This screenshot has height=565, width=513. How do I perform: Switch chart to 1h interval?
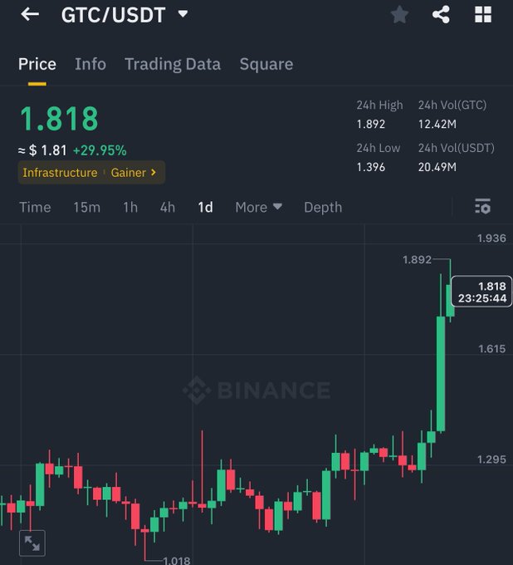click(130, 207)
